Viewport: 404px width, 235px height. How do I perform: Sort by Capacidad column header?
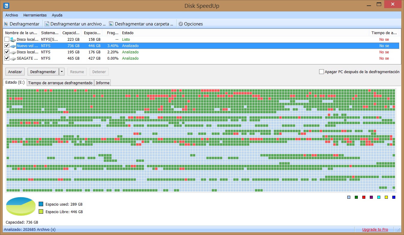(71, 33)
